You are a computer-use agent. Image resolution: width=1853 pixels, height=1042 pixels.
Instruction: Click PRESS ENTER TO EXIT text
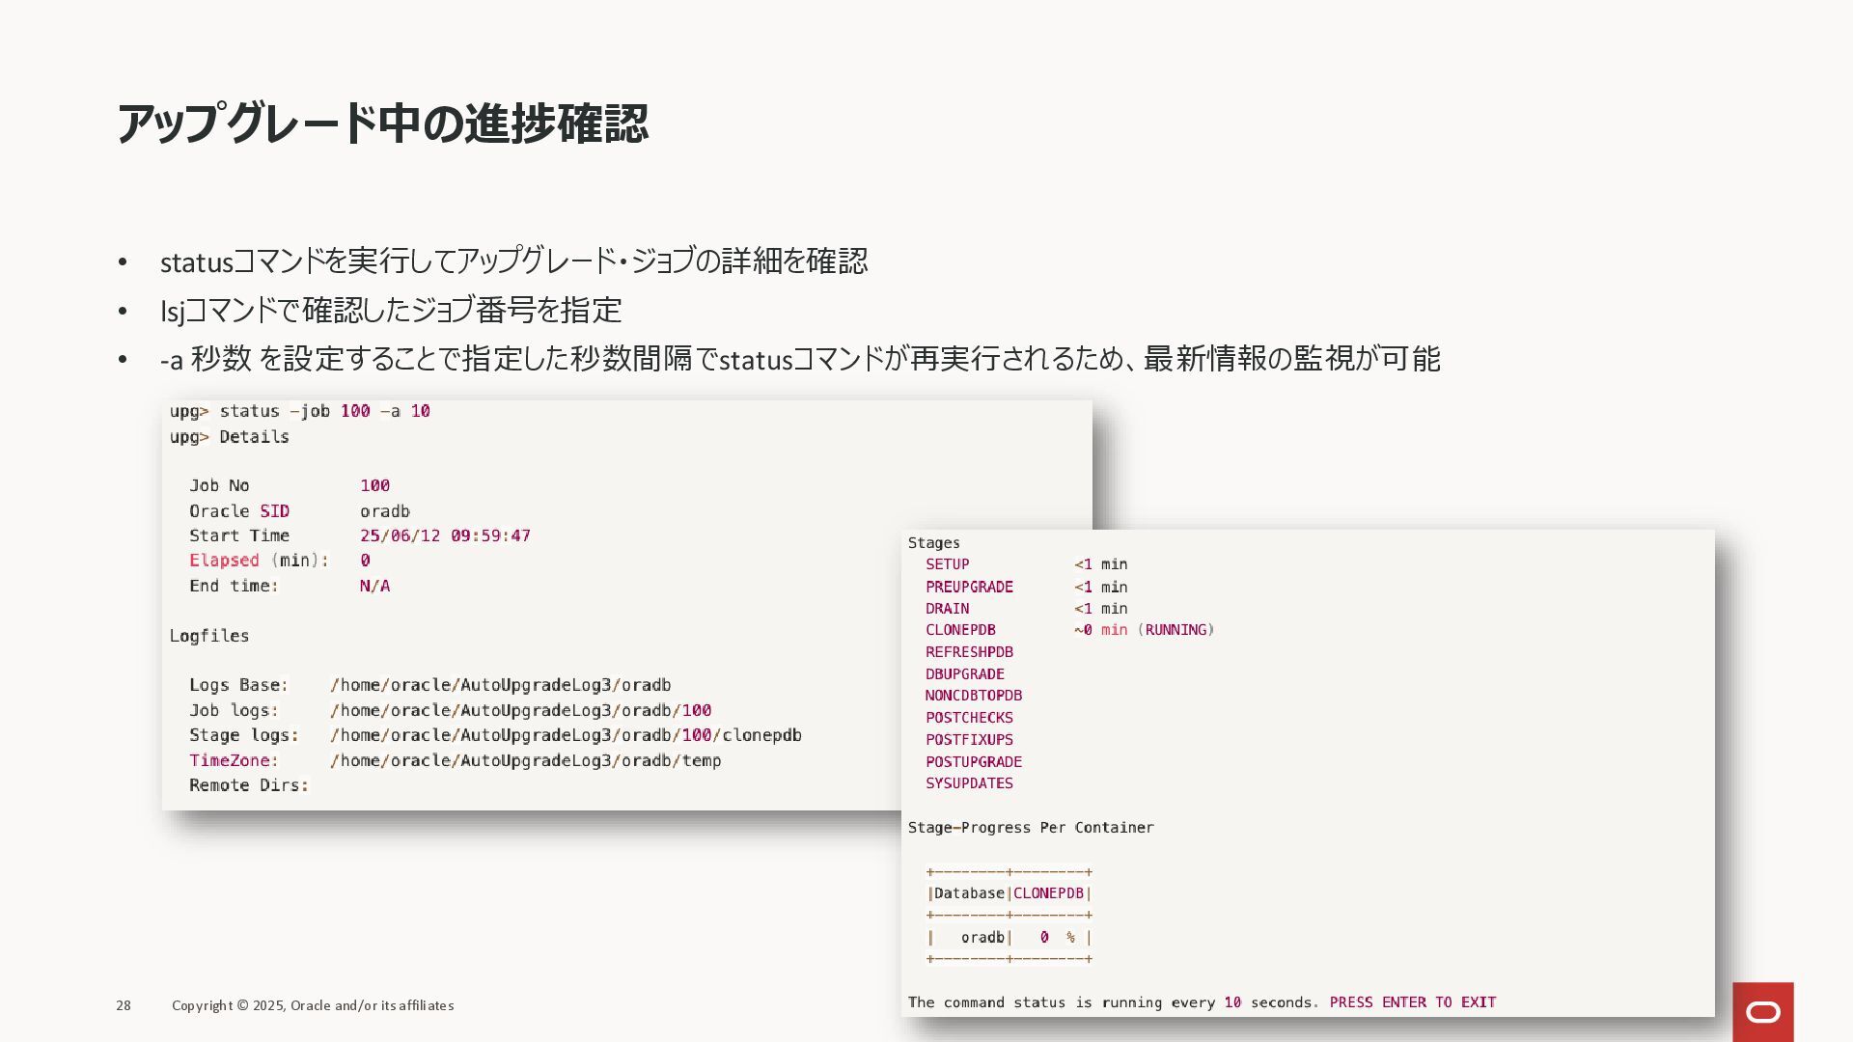(x=1413, y=1002)
